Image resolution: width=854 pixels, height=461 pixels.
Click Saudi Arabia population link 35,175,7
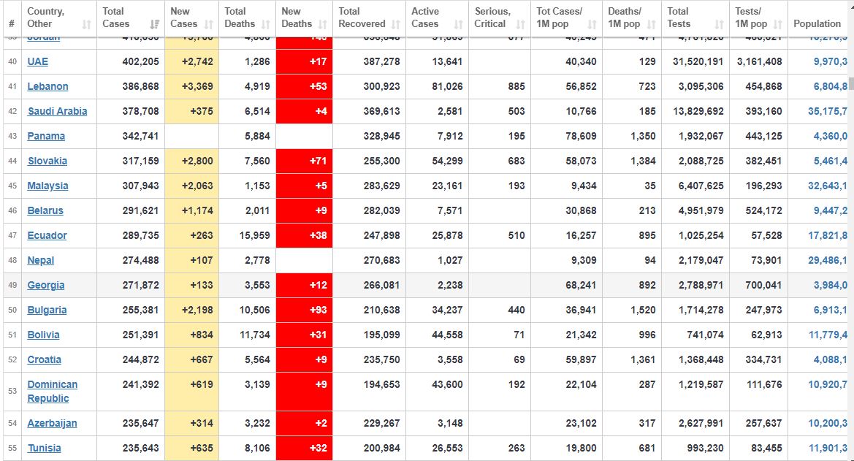coord(827,111)
